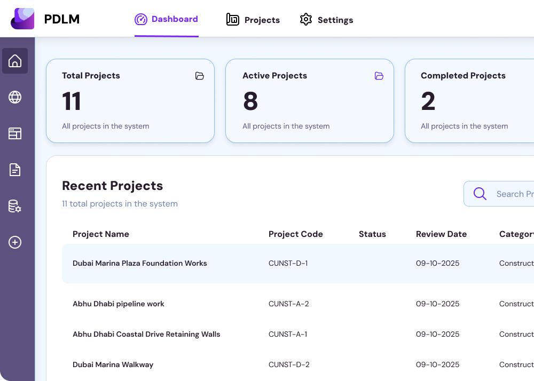Click the add (plus circle) icon in the sidebar
Screen dimensions: 534x381
14,242
